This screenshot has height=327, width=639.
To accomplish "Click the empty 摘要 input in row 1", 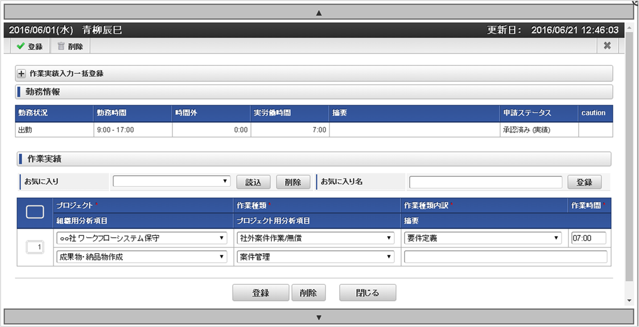I will [x=505, y=256].
